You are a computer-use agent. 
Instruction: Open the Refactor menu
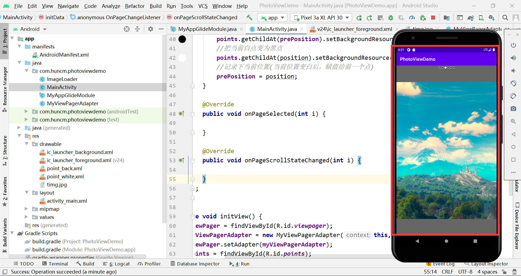point(135,6)
